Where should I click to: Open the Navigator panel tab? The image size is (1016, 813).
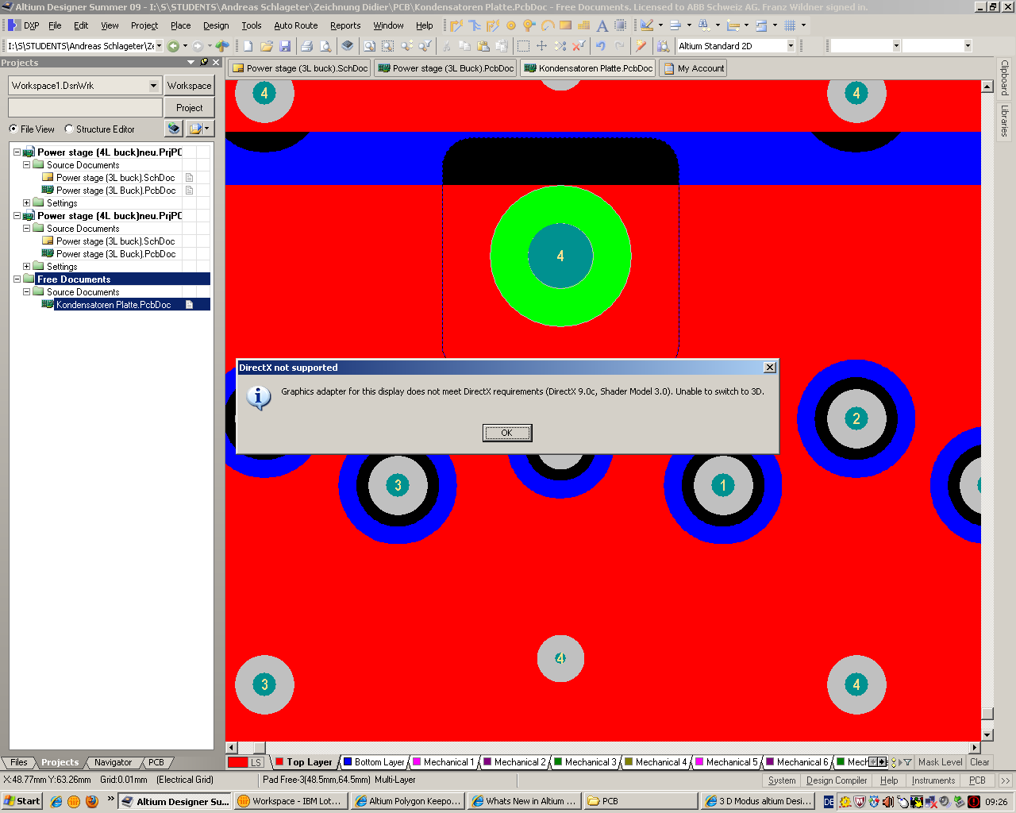coord(113,762)
